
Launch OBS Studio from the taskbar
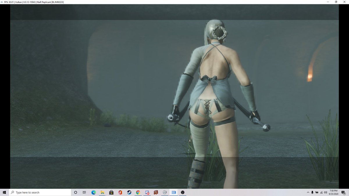[x=183, y=192]
